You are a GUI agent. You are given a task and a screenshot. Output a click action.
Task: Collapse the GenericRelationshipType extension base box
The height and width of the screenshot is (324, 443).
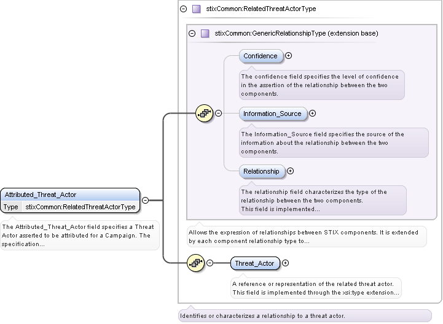(x=192, y=33)
